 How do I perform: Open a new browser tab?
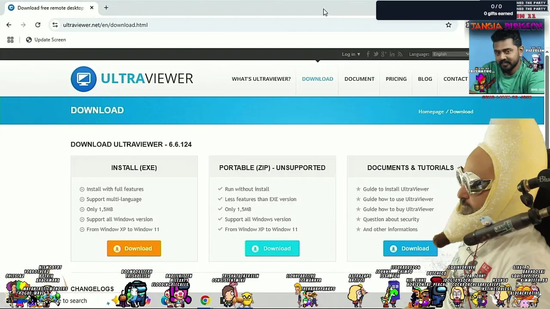[x=106, y=8]
